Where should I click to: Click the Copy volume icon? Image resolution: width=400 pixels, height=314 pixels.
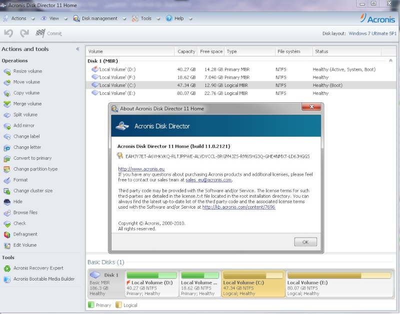7,93
